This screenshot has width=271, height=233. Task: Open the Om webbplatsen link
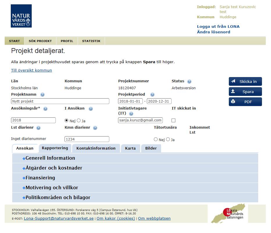[154, 218]
